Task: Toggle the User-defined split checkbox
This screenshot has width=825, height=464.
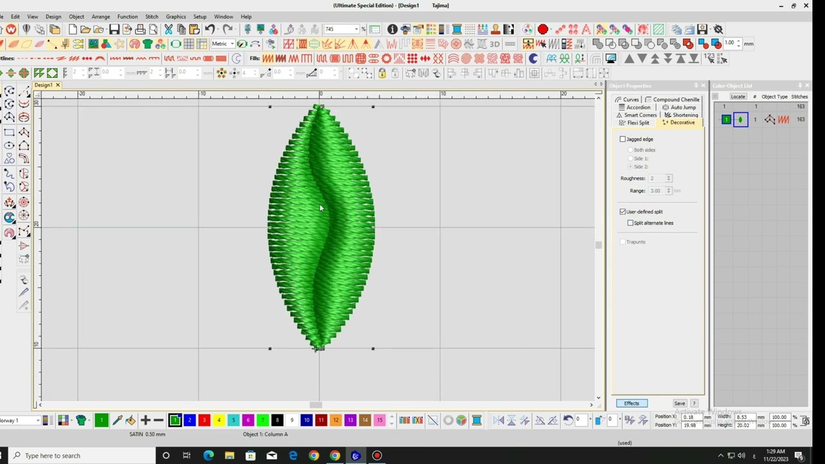Action: click(x=623, y=211)
